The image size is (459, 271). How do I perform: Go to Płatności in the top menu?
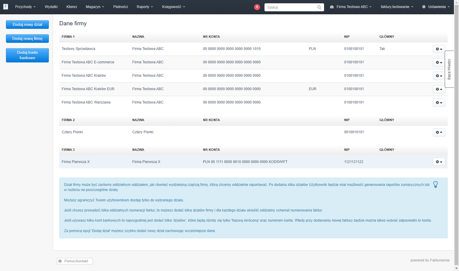[121, 7]
